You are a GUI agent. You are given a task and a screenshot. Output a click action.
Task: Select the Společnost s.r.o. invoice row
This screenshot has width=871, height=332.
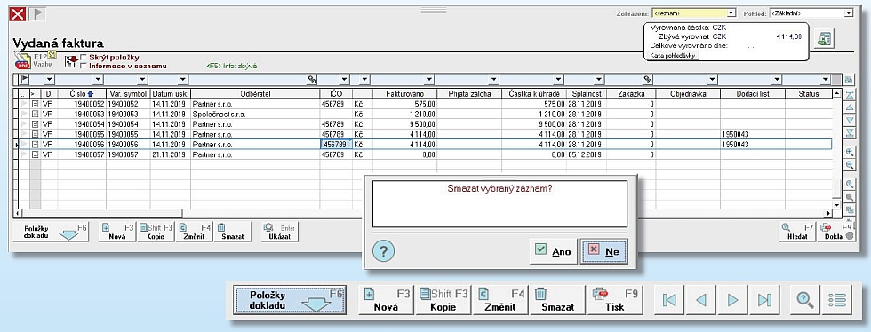click(x=425, y=114)
